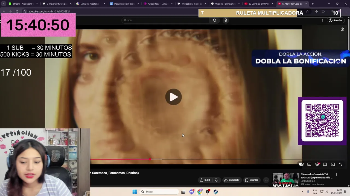The height and width of the screenshot is (196, 350).
Task: Close the La Ruleta Aleatoria tab
Action: point(104,4)
